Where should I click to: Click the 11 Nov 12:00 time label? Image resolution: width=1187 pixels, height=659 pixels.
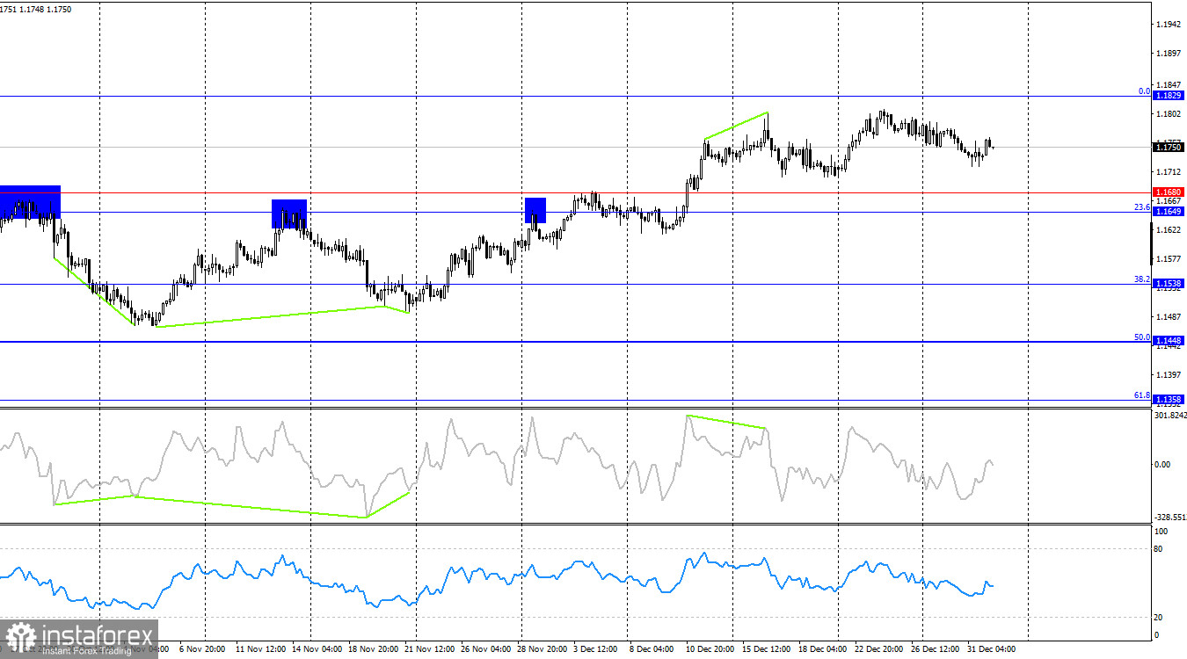click(x=260, y=650)
